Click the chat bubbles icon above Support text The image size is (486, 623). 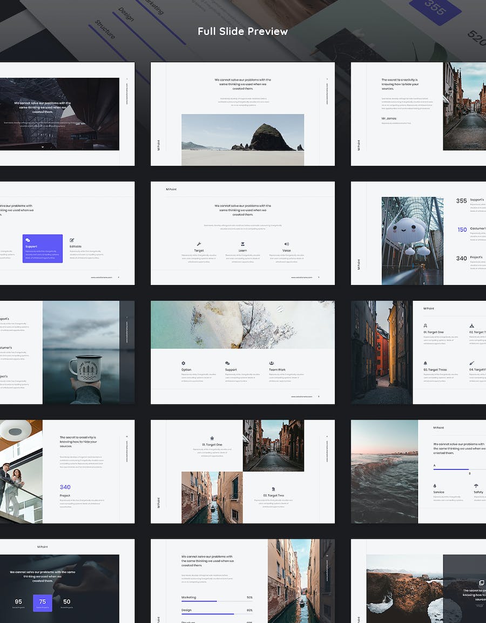tap(227, 363)
